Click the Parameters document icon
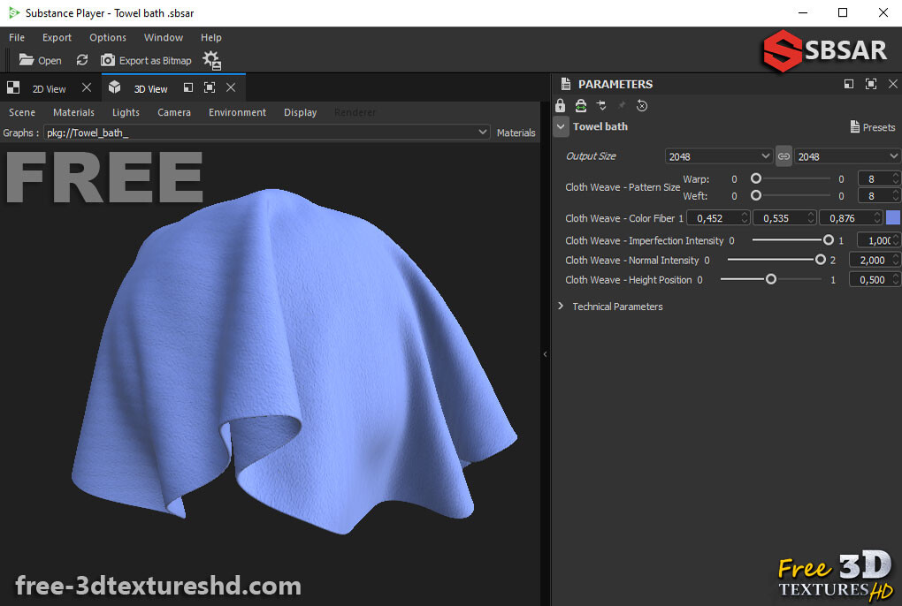This screenshot has height=606, width=902. 566,84
